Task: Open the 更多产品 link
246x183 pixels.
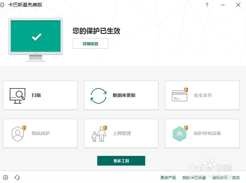Action: 168,178
